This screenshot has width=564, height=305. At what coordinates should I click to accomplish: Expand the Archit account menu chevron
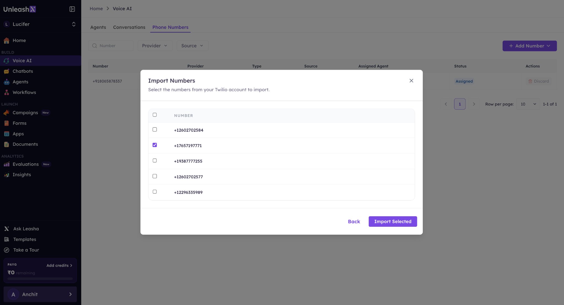[x=70, y=294]
